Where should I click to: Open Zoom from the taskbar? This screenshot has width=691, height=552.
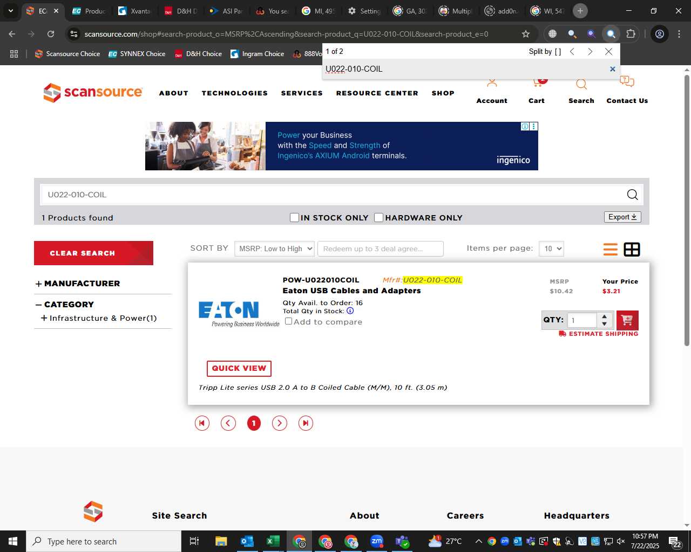[377, 541]
